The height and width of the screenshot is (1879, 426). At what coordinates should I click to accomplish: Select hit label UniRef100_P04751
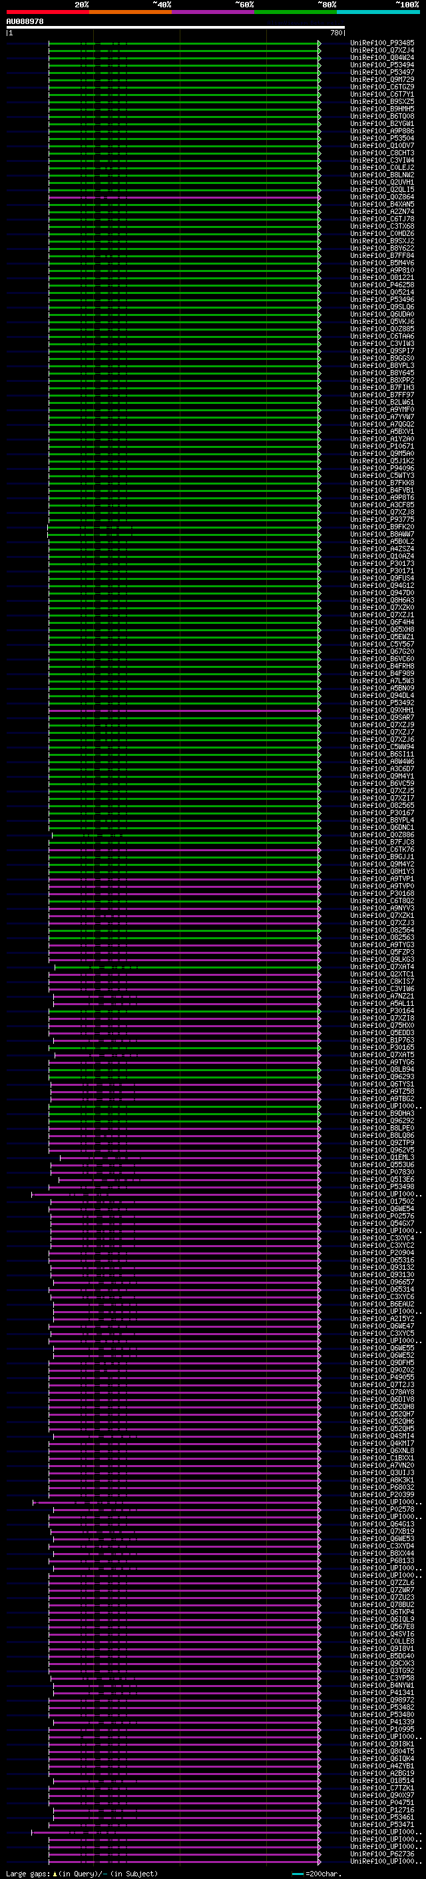pyautogui.click(x=382, y=1802)
